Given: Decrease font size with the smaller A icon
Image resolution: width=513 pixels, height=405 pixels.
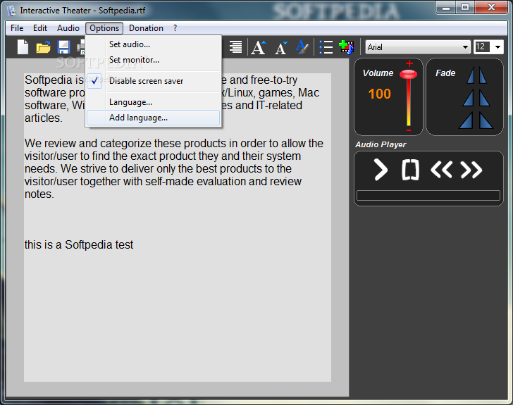Looking at the screenshot, I should point(281,48).
